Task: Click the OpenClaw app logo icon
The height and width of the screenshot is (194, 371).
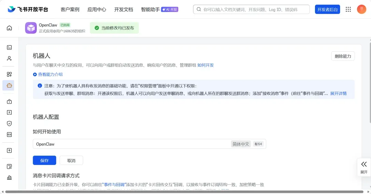Action: (31, 28)
